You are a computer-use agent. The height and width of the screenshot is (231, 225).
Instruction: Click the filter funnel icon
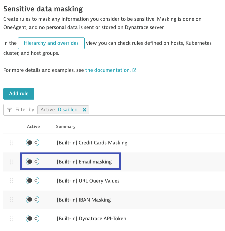click(10, 110)
